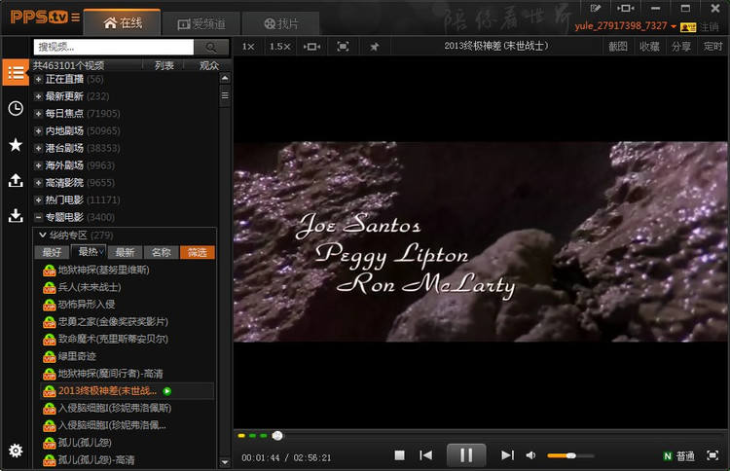Skip to previous video
Image resolution: width=730 pixels, height=471 pixels.
(x=425, y=455)
